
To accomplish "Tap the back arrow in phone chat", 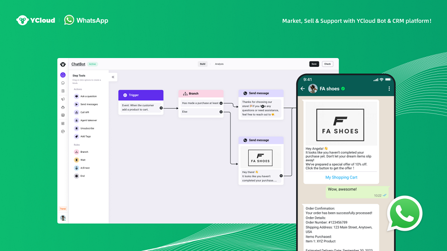I will pyautogui.click(x=303, y=89).
